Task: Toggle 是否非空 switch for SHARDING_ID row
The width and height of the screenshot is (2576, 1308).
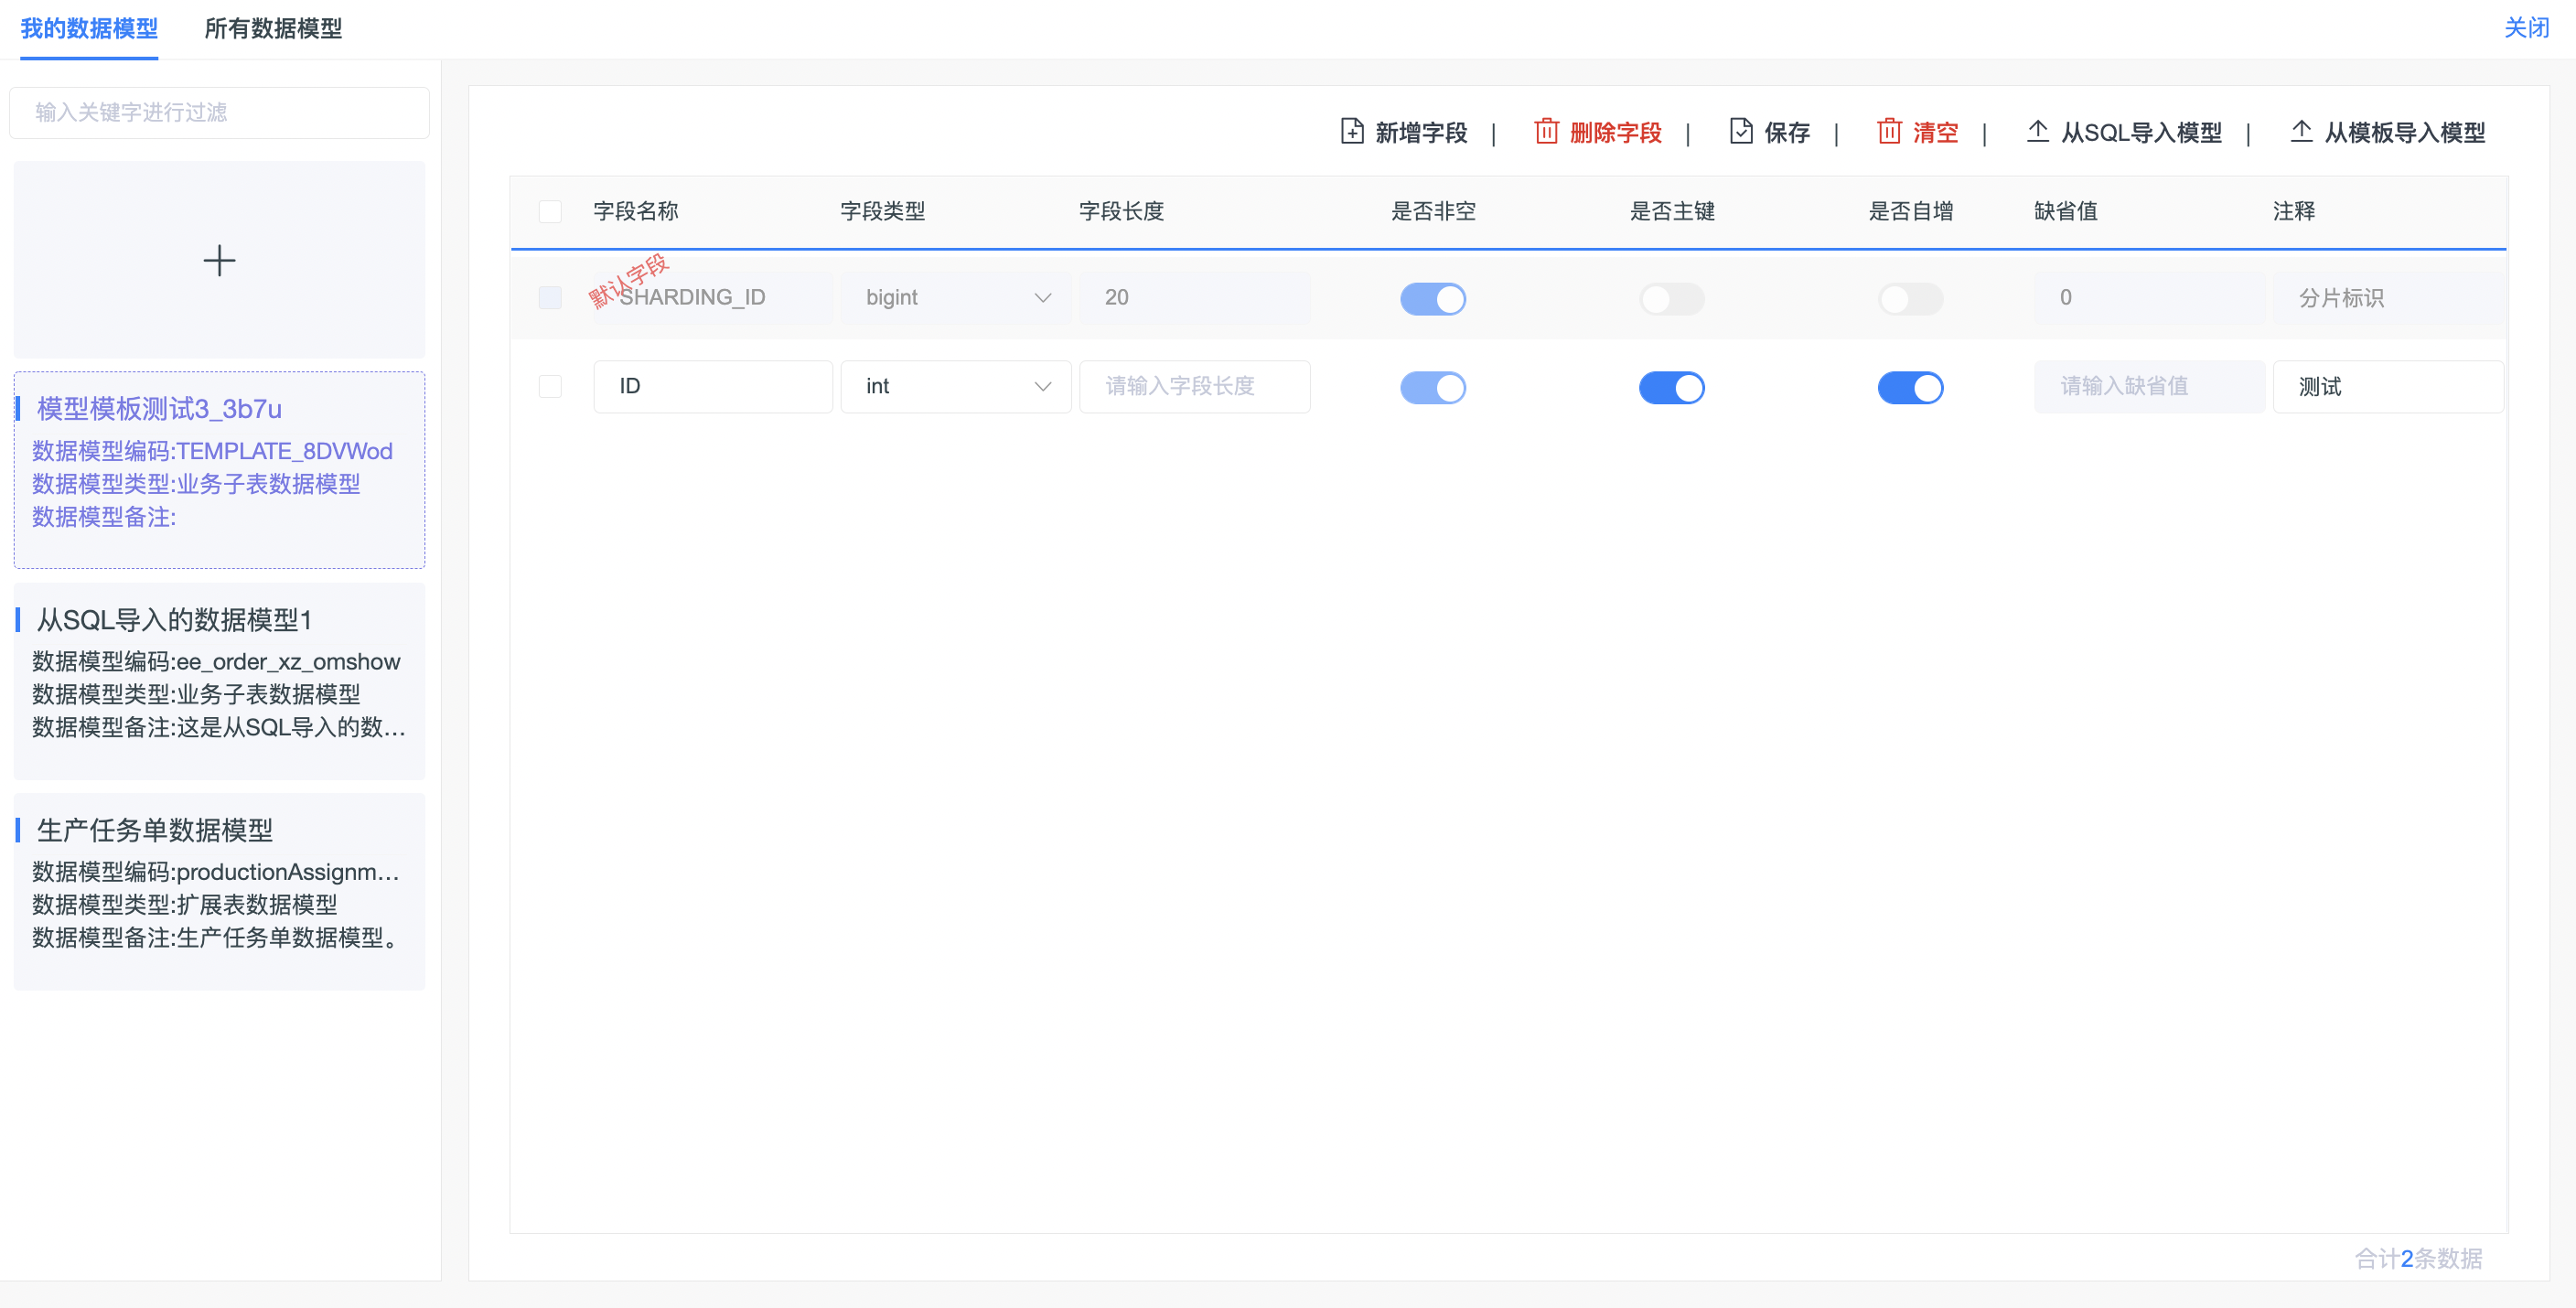Action: pyautogui.click(x=1432, y=299)
